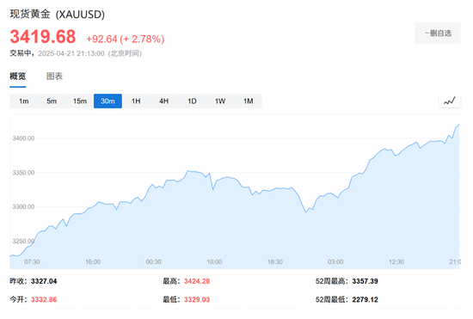Remove from watchlist with 删自选 button

click(438, 34)
